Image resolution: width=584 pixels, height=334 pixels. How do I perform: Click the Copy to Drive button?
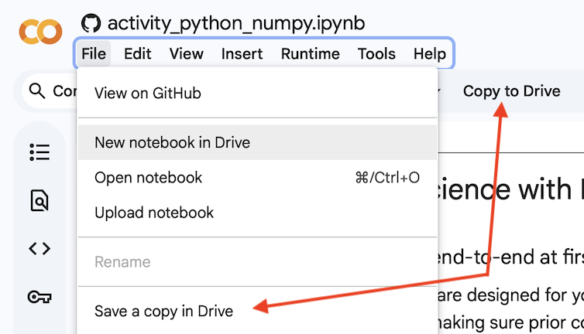tap(511, 91)
